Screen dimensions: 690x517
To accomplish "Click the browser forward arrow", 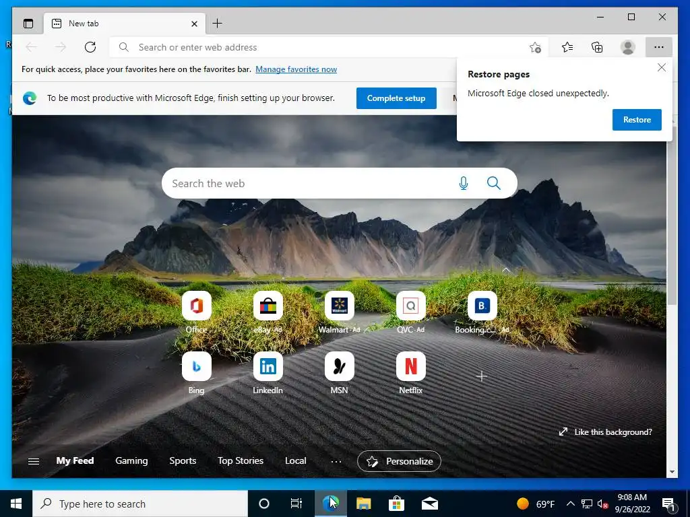I will click(x=61, y=47).
